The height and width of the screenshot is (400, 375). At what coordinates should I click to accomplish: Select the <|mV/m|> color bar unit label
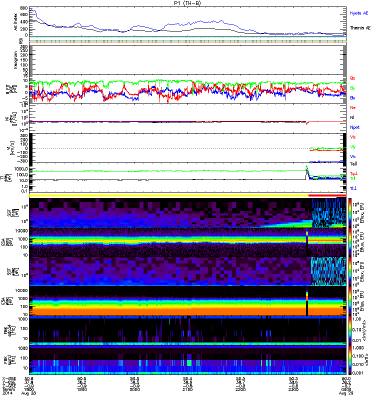coord(364,330)
